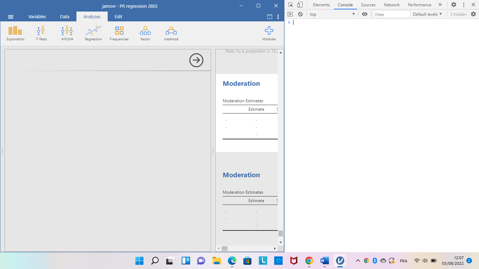
Task: Open Microsoft Word from the taskbar
Action: click(x=324, y=261)
